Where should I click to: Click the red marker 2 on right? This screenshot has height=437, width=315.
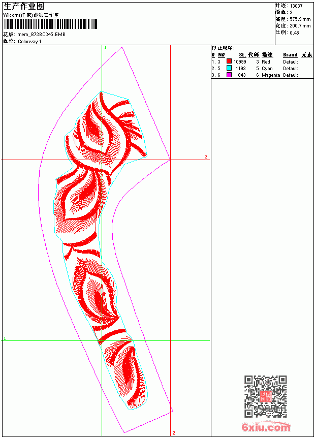(206, 157)
